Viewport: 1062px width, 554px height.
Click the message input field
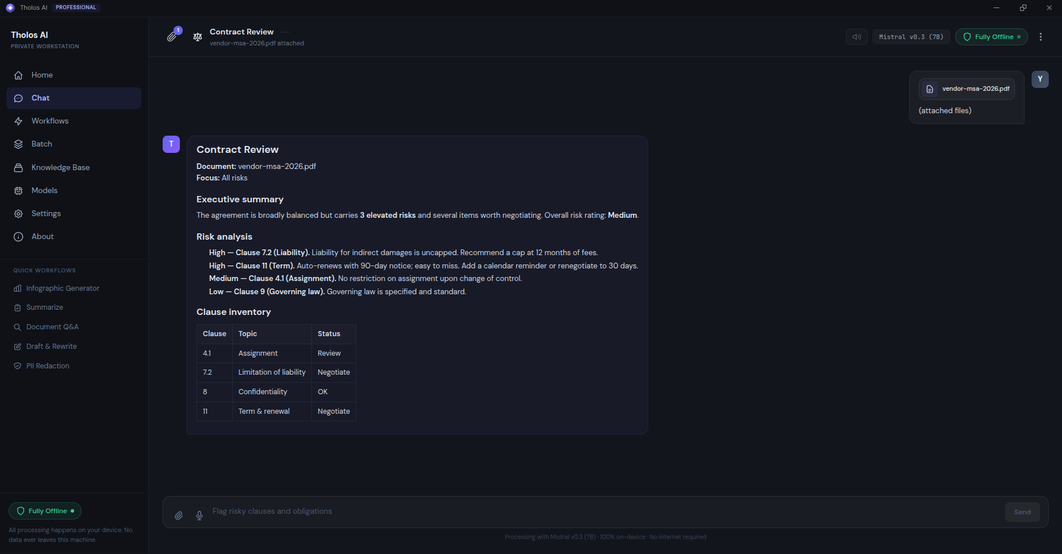pos(606,511)
